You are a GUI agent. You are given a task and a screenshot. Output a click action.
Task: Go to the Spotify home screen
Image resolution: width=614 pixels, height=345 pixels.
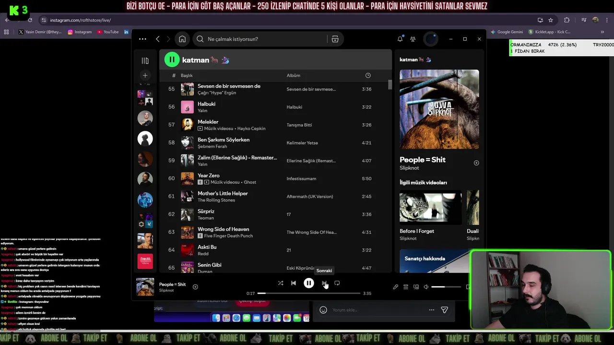tap(182, 39)
